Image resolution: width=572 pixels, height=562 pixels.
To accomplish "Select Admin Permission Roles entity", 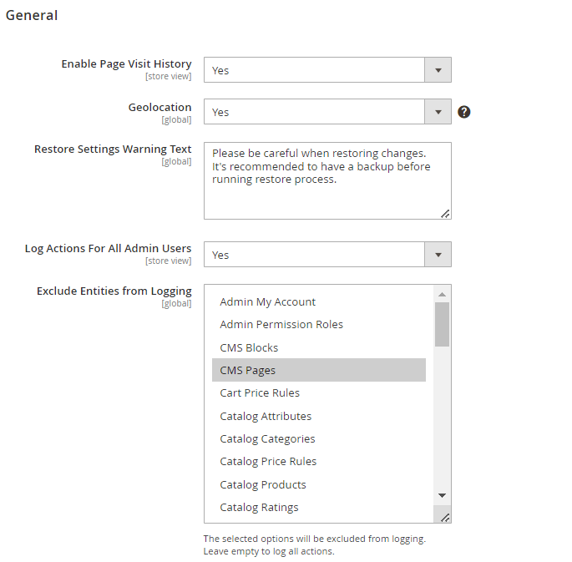I will pyautogui.click(x=318, y=324).
